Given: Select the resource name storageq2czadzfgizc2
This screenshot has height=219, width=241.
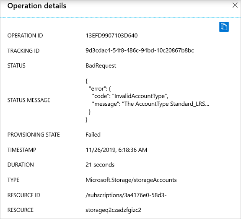Looking at the screenshot, I should pos(113,210).
